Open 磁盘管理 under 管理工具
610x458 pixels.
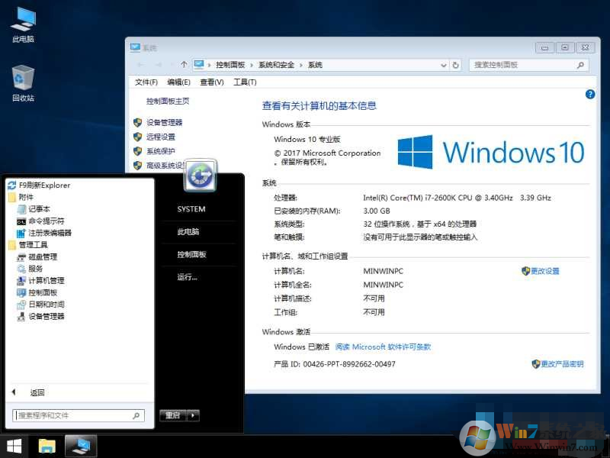(x=42, y=256)
